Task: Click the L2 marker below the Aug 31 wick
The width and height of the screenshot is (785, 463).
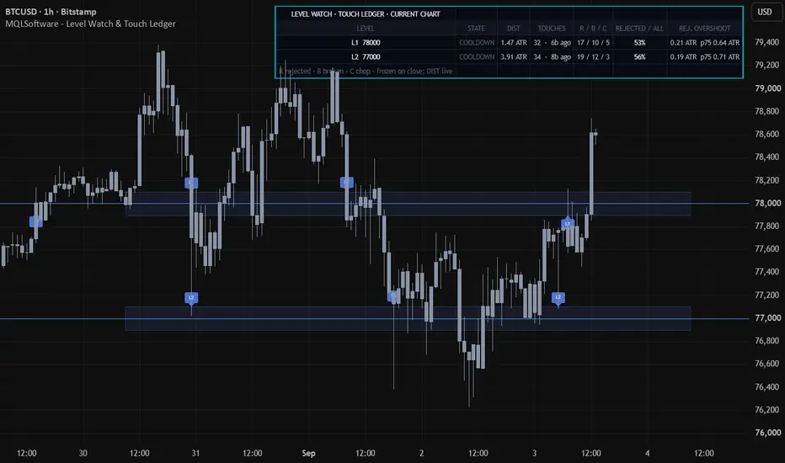Action: coord(191,298)
